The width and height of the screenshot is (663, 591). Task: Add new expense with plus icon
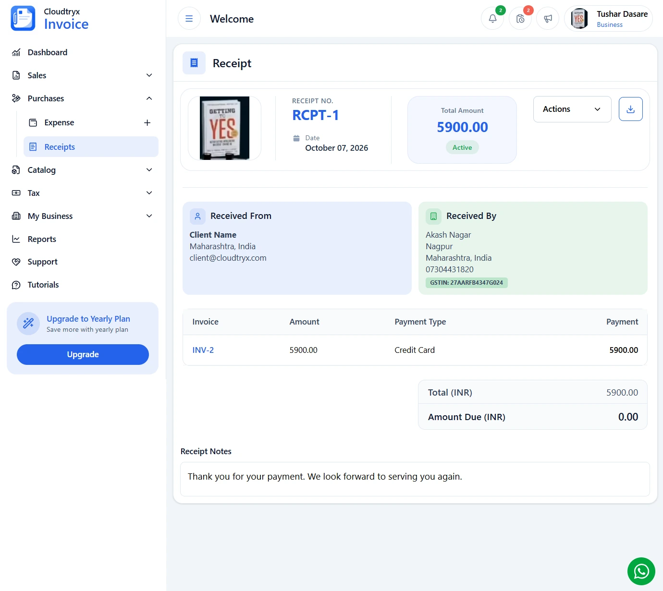147,123
